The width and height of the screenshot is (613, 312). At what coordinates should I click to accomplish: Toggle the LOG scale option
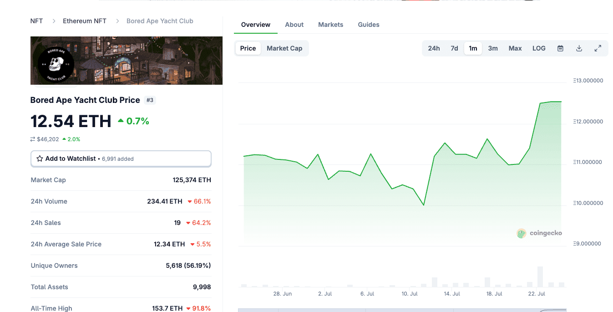[539, 48]
